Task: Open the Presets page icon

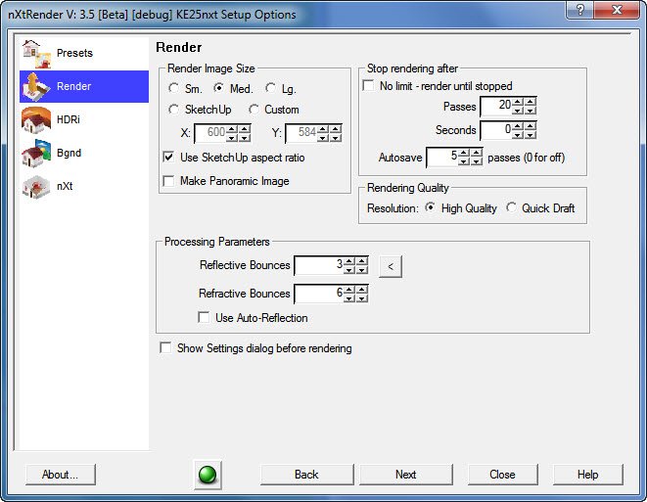Action: (x=36, y=54)
